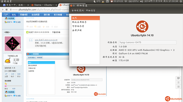Click the 610 积分 count beside 帖子
Viewport: 183px width, 102px height.
tap(19, 75)
